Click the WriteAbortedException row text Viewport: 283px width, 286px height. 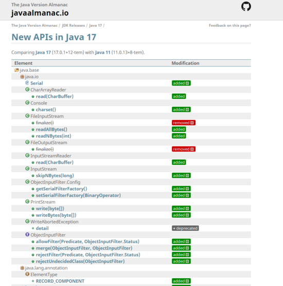click(55, 222)
